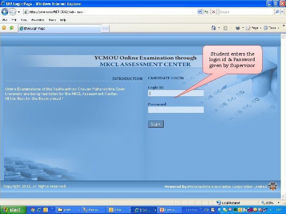
Task: Switch to the Internet Explorer taskbar group
Action: [x=144, y=210]
